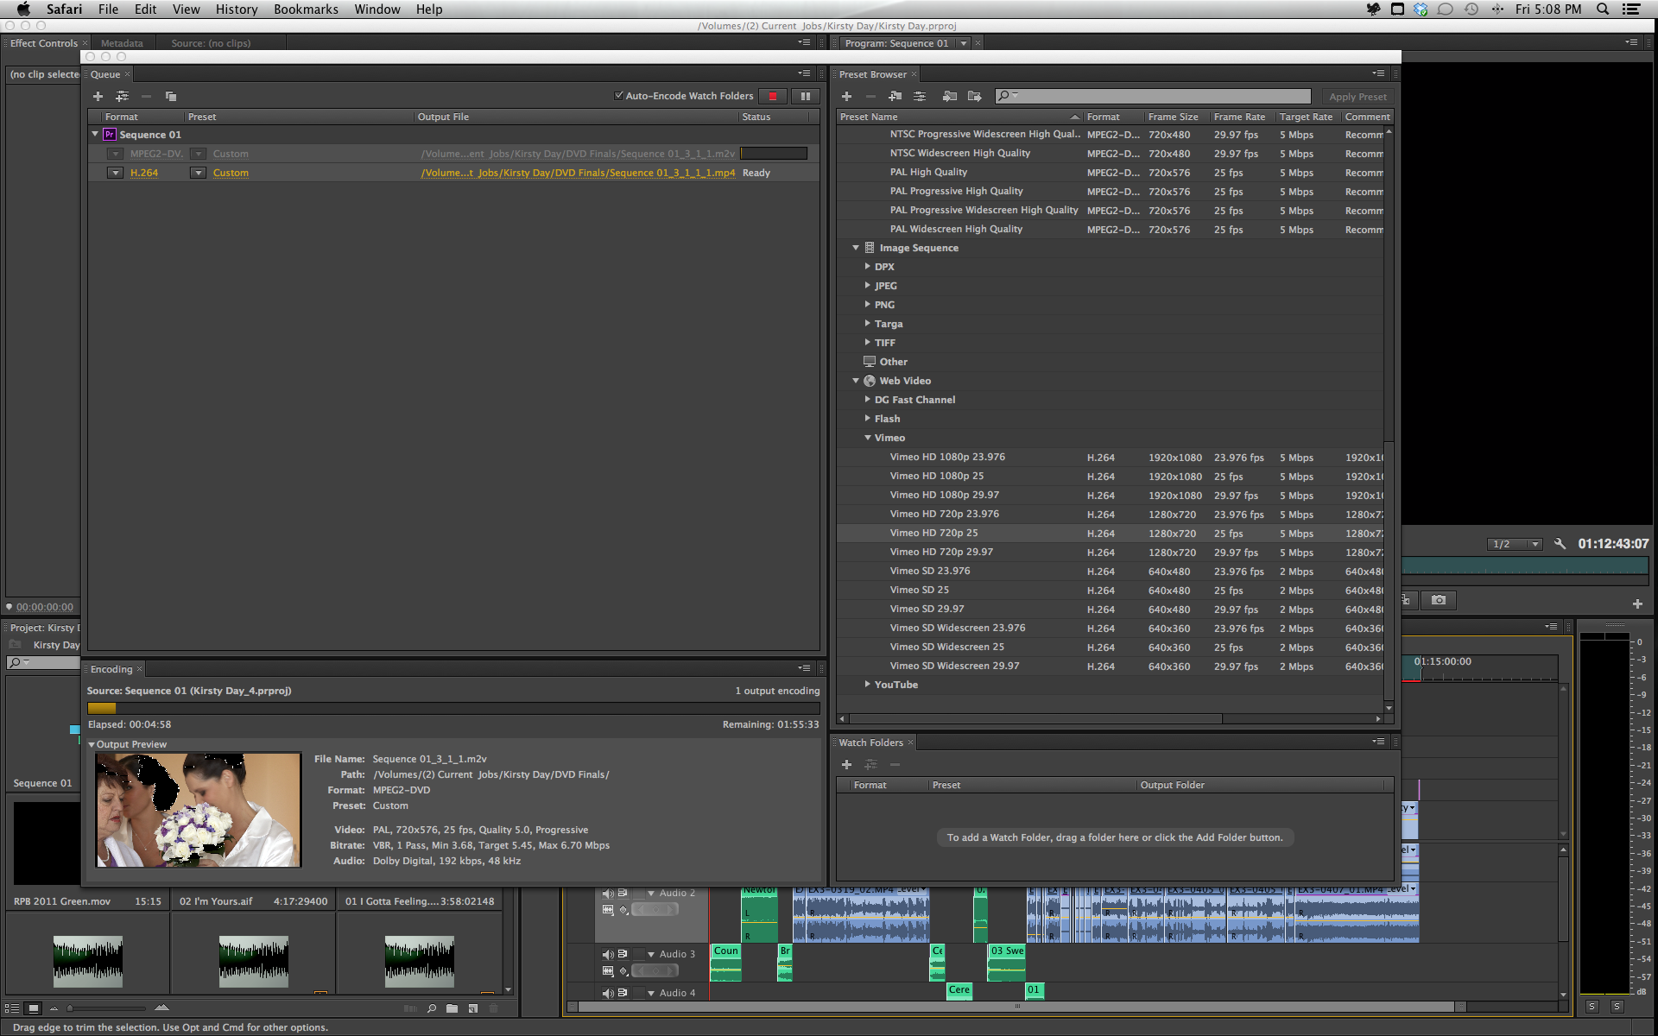The width and height of the screenshot is (1658, 1036).
Task: Toggle sync lock for Audio 2
Action: tap(623, 894)
